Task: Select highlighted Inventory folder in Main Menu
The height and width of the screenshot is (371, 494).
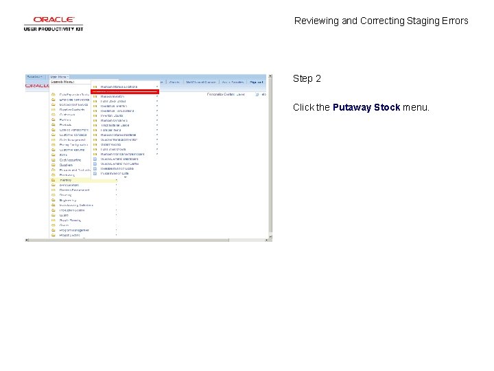Action: [84, 180]
